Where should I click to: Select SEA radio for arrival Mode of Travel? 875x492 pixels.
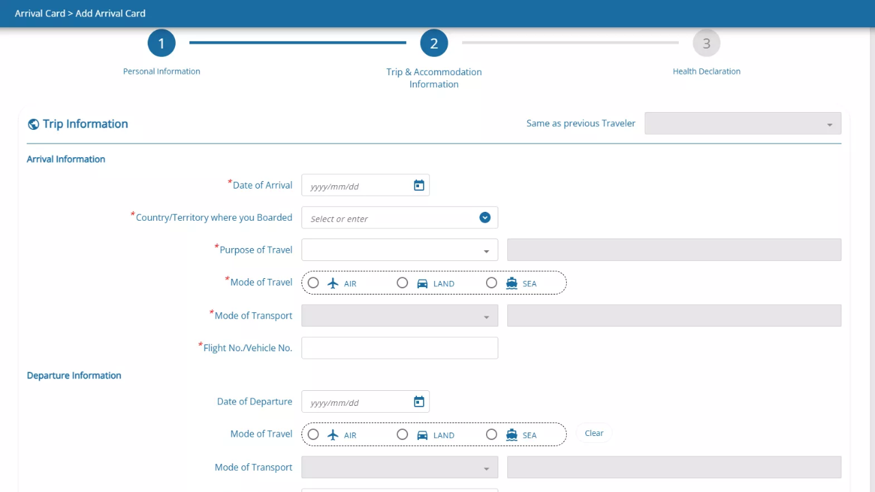pyautogui.click(x=492, y=282)
